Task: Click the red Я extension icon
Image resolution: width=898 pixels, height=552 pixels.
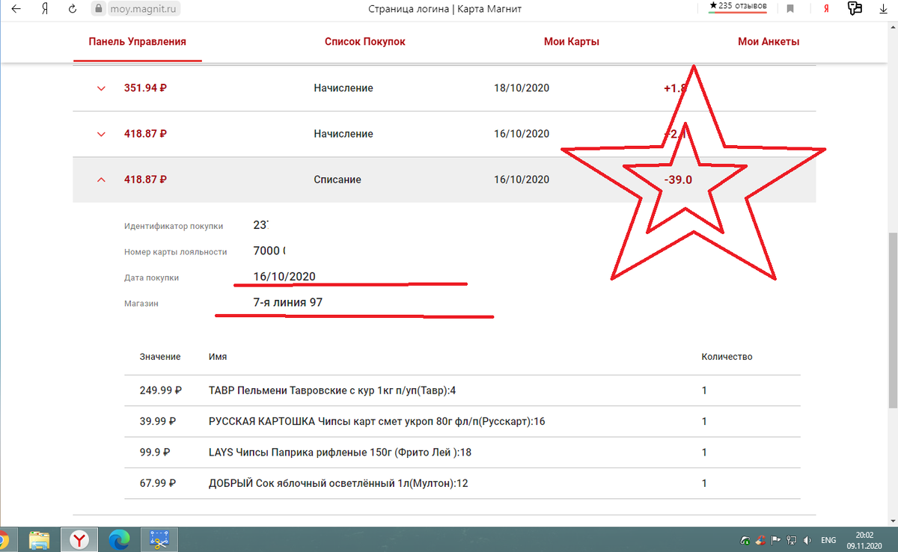Action: 826,9
